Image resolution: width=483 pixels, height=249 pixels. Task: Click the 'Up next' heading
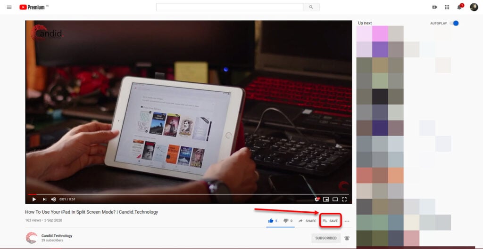(365, 23)
